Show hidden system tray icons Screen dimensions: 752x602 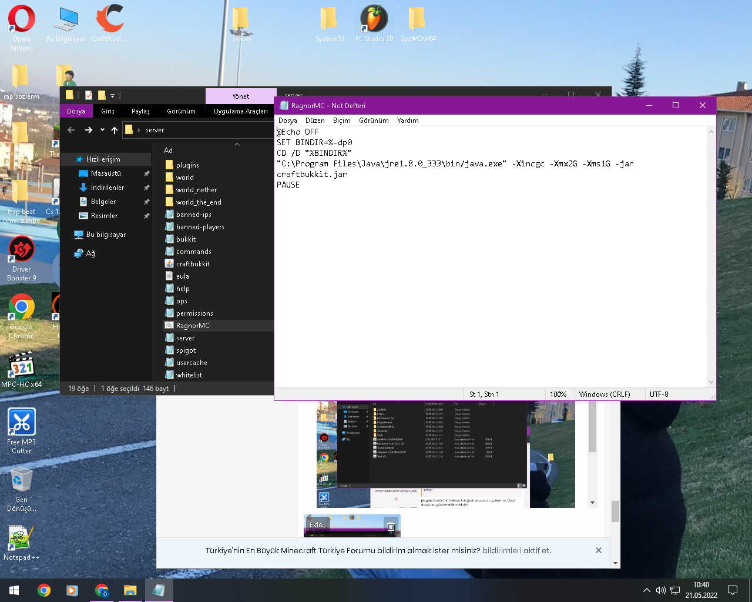[646, 590]
